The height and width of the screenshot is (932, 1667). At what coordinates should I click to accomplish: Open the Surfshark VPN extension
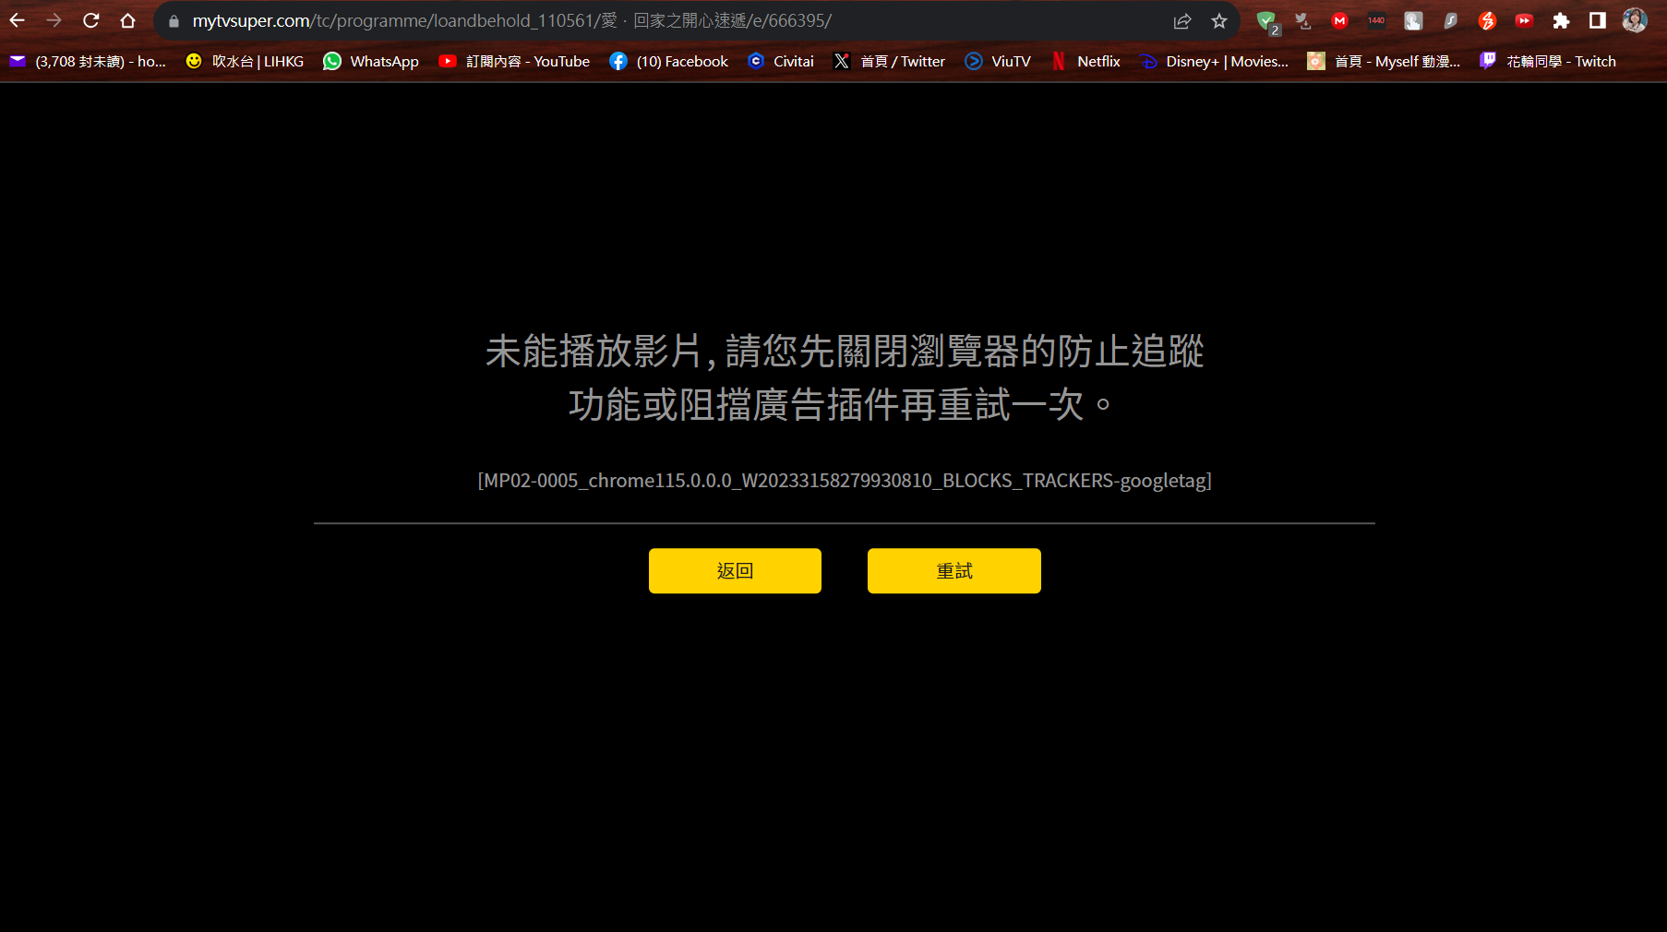click(1450, 20)
